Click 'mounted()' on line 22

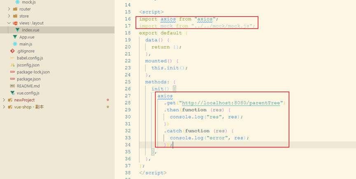pos(159,61)
